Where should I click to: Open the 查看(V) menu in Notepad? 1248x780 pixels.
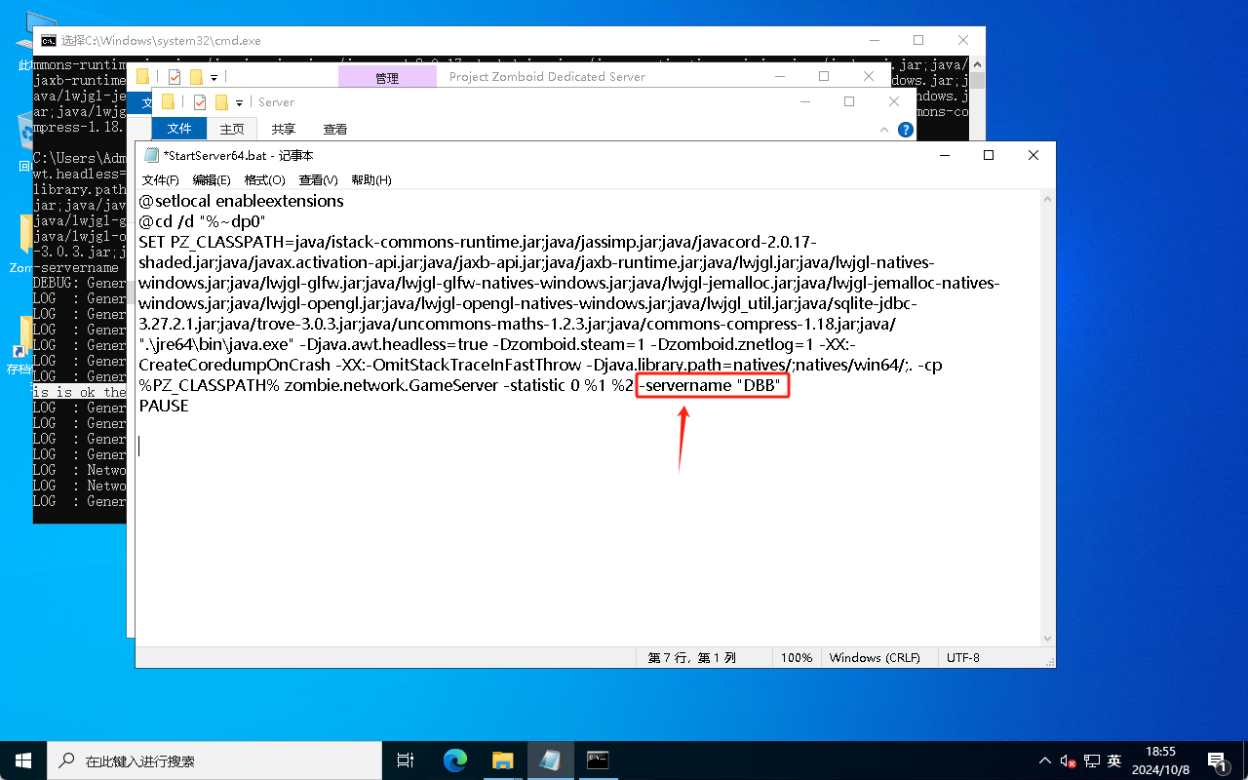318,180
